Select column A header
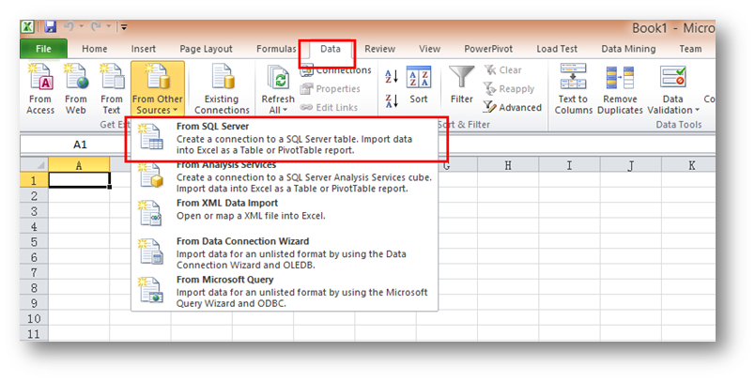755x381 pixels. coord(79,165)
